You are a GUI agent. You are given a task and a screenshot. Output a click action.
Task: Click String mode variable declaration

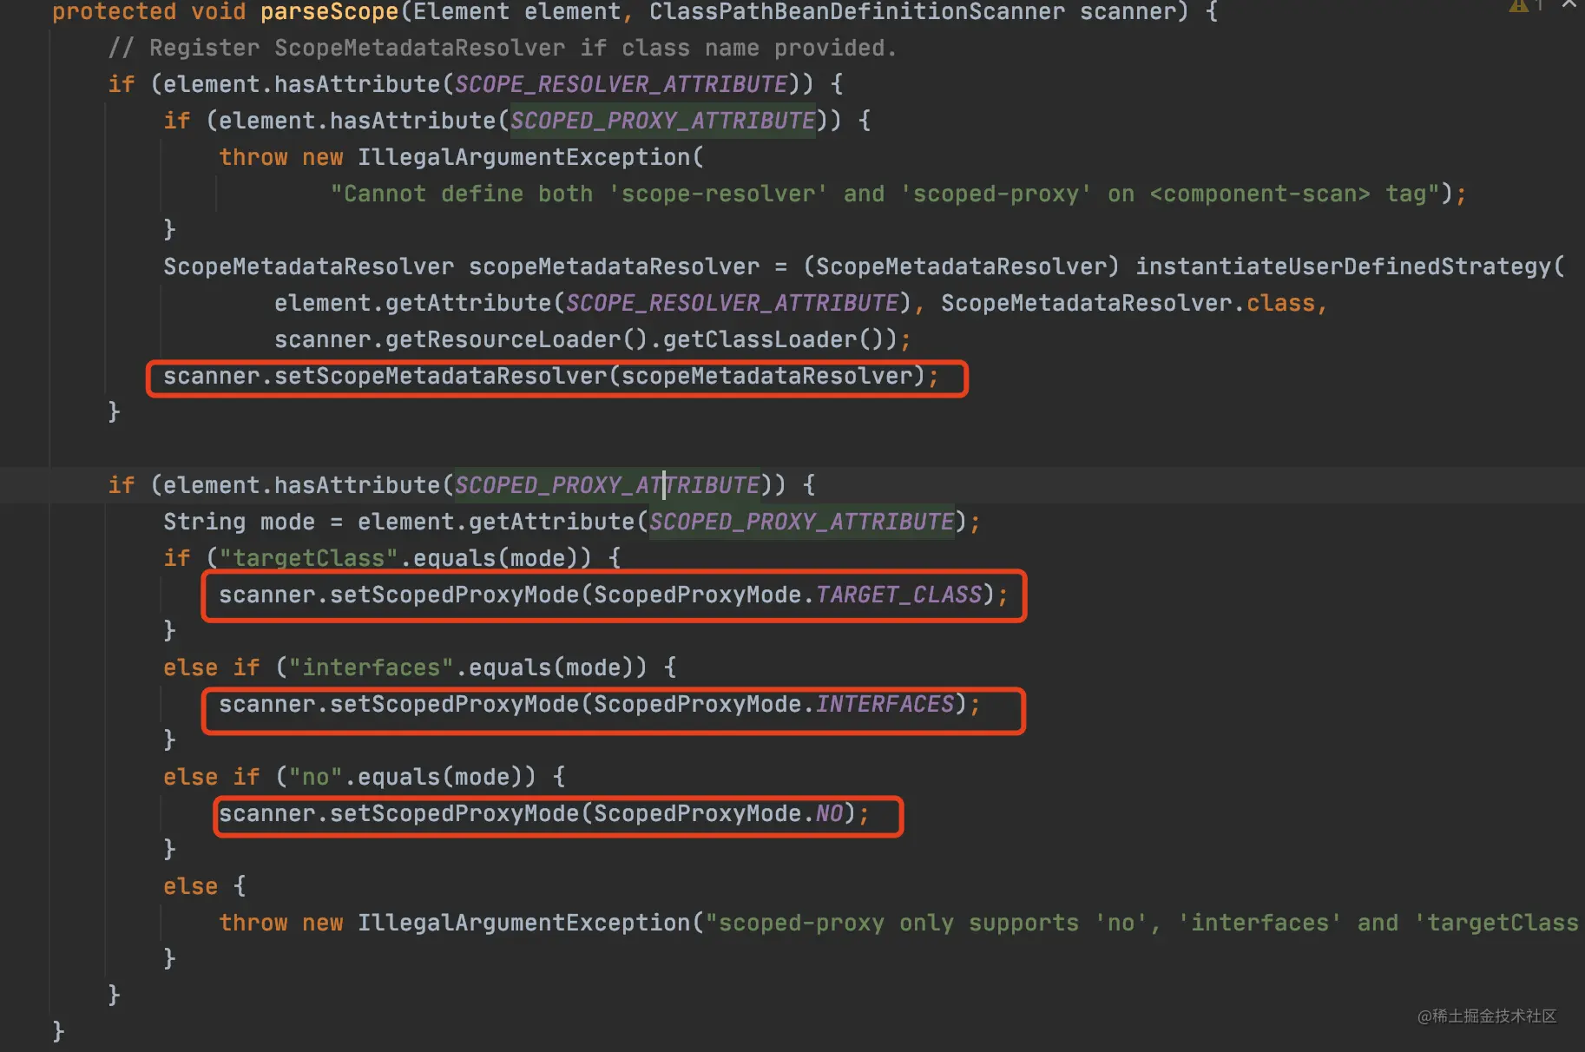pos(239,522)
